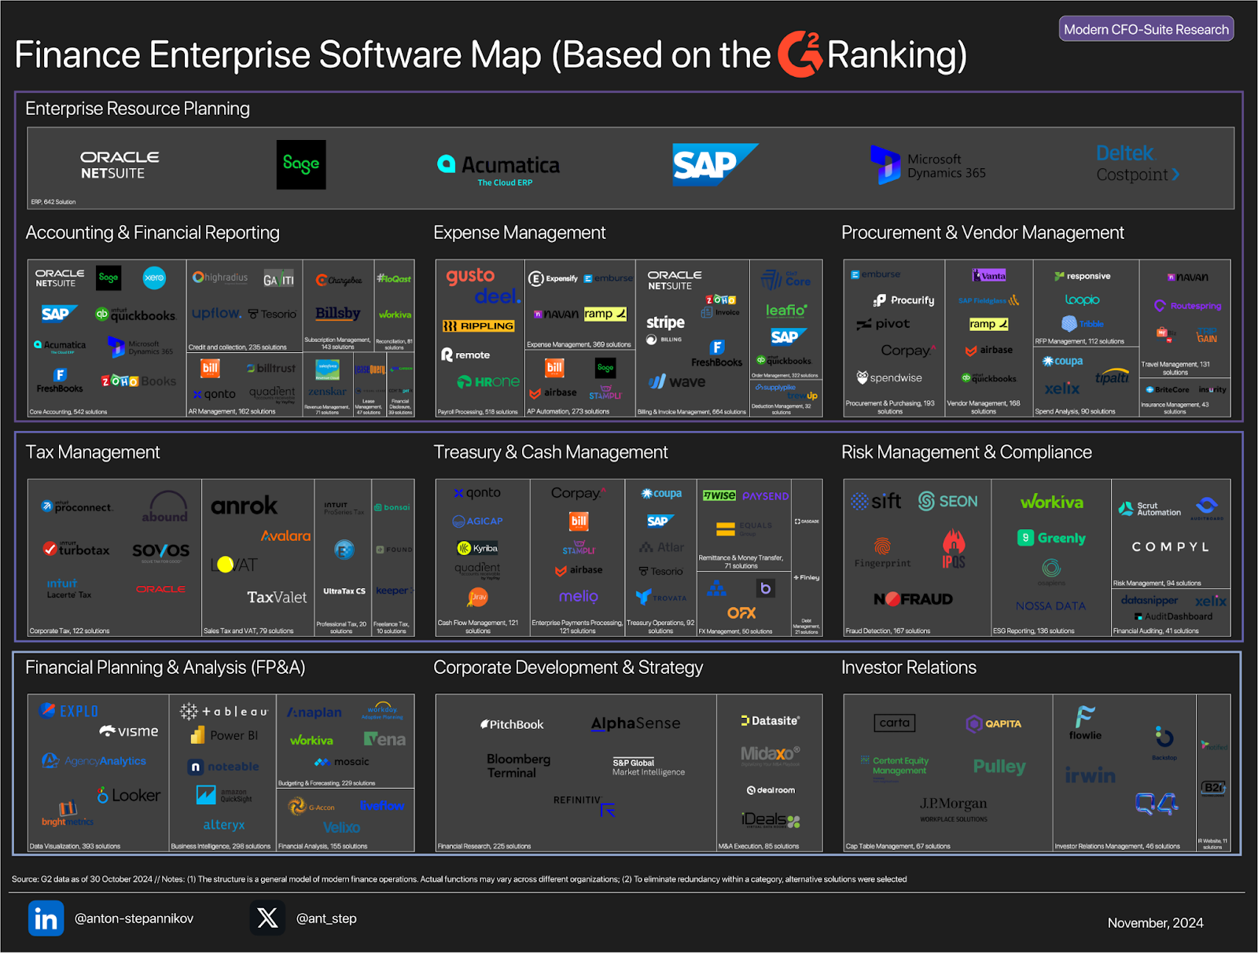Screen dimensions: 1258x953
Task: Select the Expensify logo
Action: 553,278
